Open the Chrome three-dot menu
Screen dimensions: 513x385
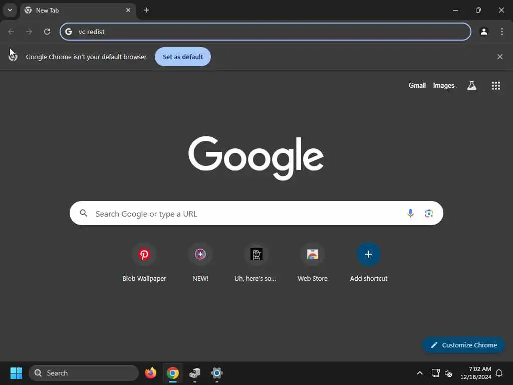tap(502, 32)
